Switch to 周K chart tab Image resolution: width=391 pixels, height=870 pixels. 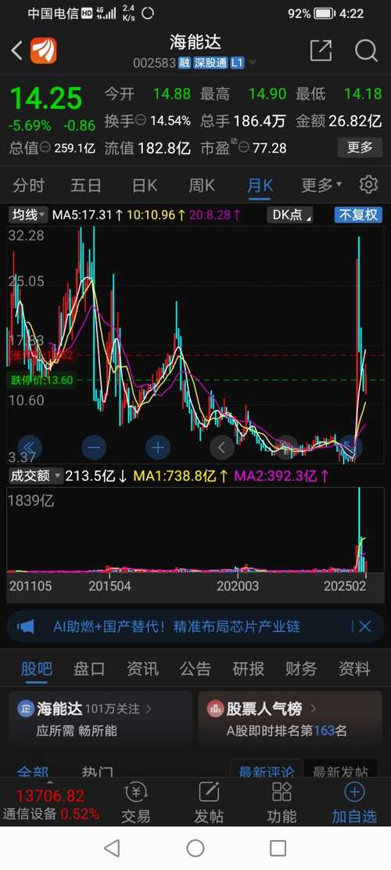point(202,185)
